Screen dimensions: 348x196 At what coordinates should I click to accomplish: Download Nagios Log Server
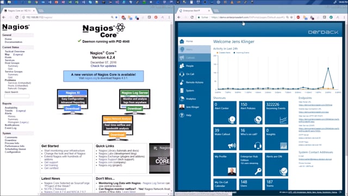[134, 108]
